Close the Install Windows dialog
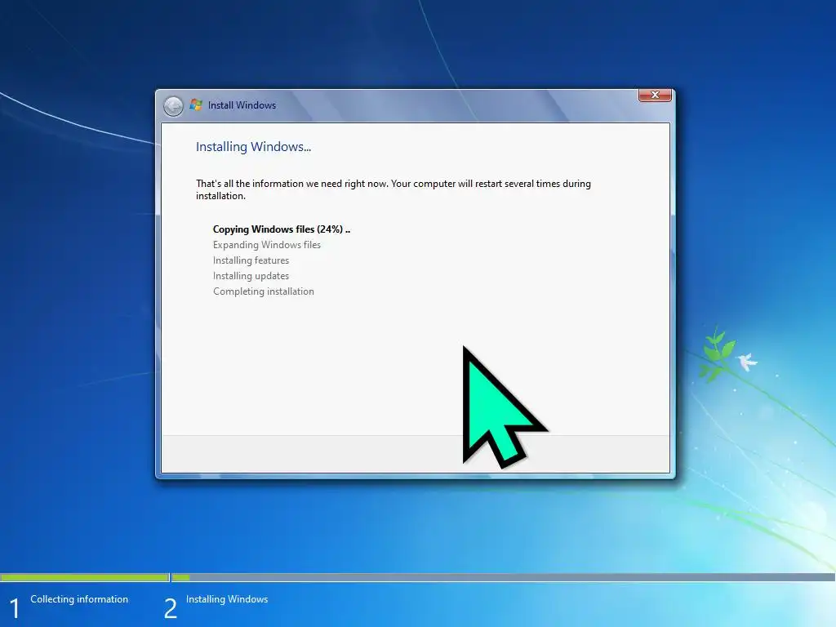 pyautogui.click(x=655, y=95)
